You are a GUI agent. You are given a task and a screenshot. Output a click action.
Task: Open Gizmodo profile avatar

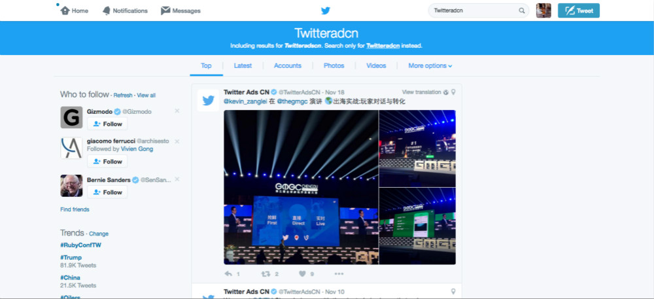pyautogui.click(x=71, y=117)
